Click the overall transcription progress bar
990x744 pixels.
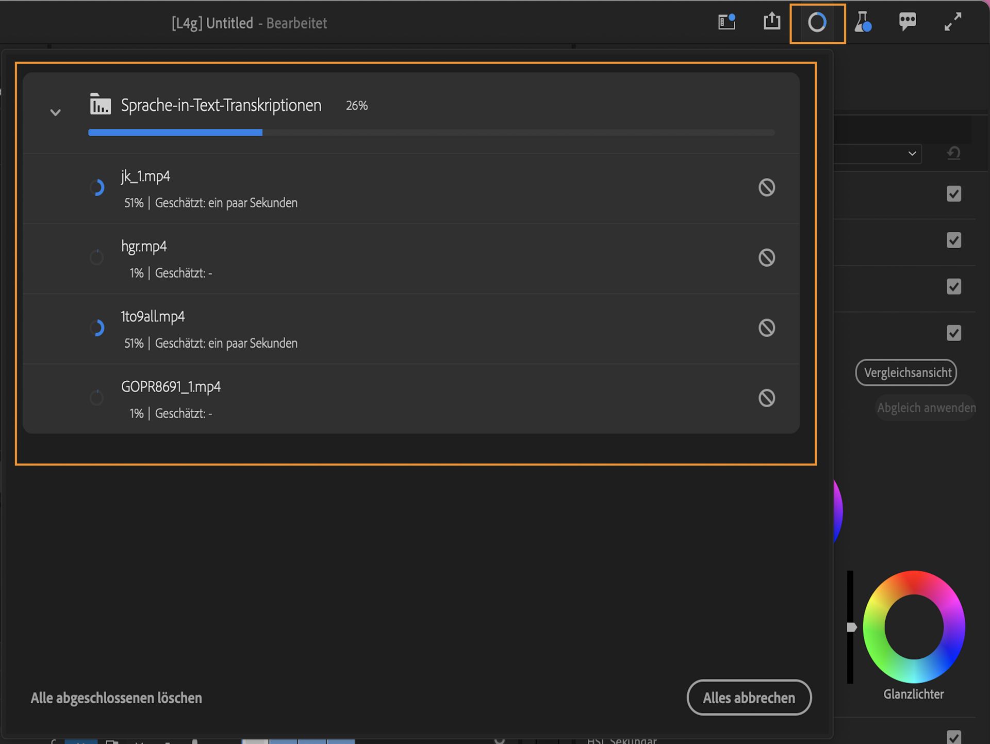point(431,133)
